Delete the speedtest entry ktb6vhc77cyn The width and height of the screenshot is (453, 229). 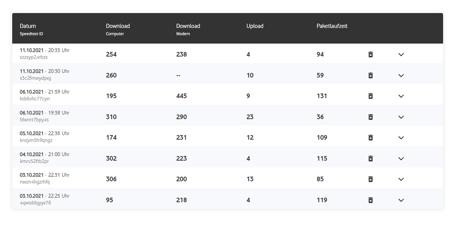click(x=370, y=96)
